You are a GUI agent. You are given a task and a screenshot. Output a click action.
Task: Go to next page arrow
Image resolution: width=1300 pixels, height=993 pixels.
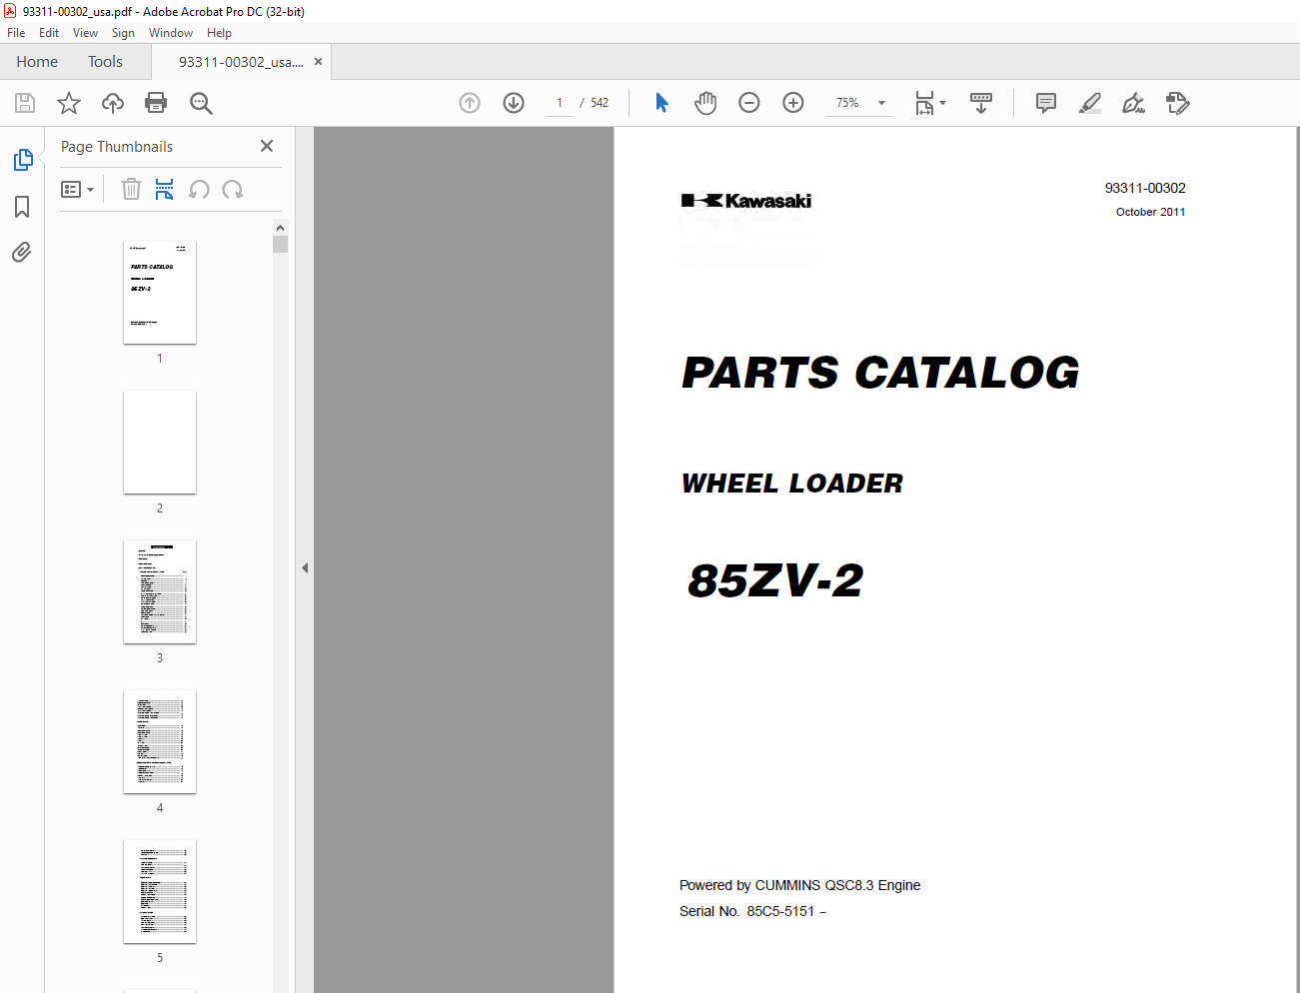point(514,103)
